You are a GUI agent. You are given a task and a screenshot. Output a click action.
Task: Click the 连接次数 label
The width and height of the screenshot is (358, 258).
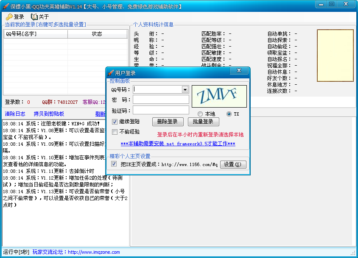click(279, 91)
